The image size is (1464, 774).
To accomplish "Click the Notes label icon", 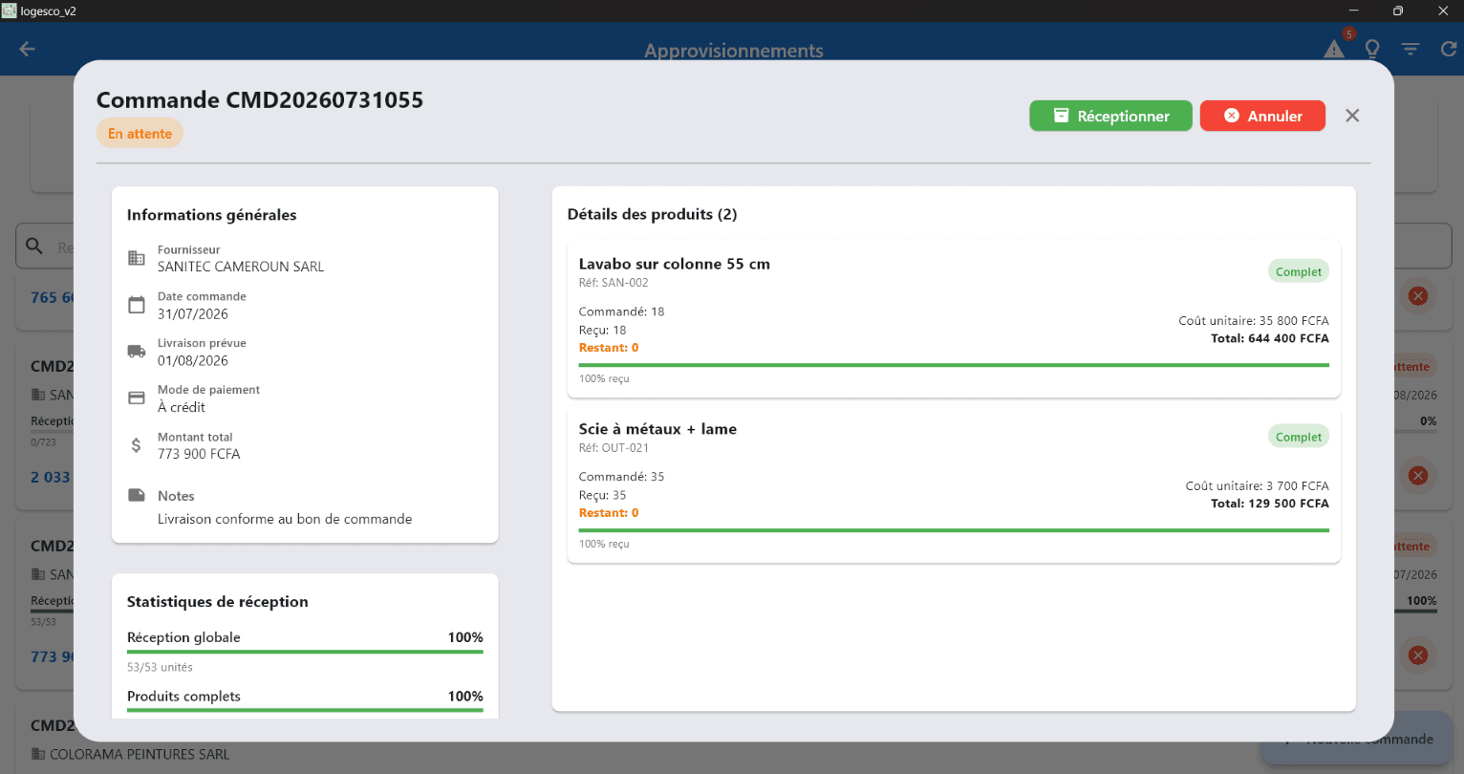I will tap(137, 495).
